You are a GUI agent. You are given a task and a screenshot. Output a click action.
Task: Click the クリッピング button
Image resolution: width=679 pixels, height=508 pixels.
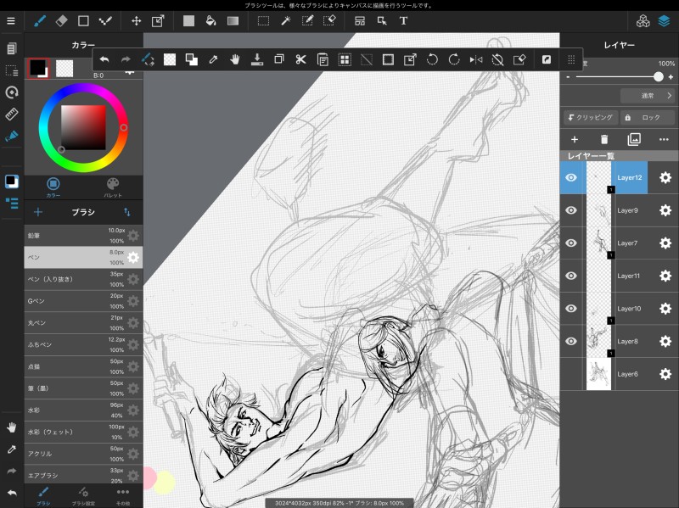(x=591, y=118)
